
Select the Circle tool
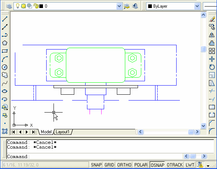pyautogui.click(x=5, y=67)
